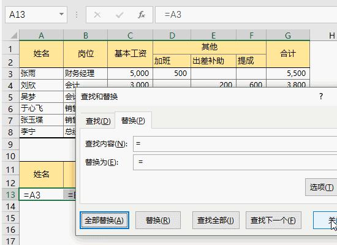Click the 查找全部(I) button
The image size is (337, 245).
[x=216, y=221]
